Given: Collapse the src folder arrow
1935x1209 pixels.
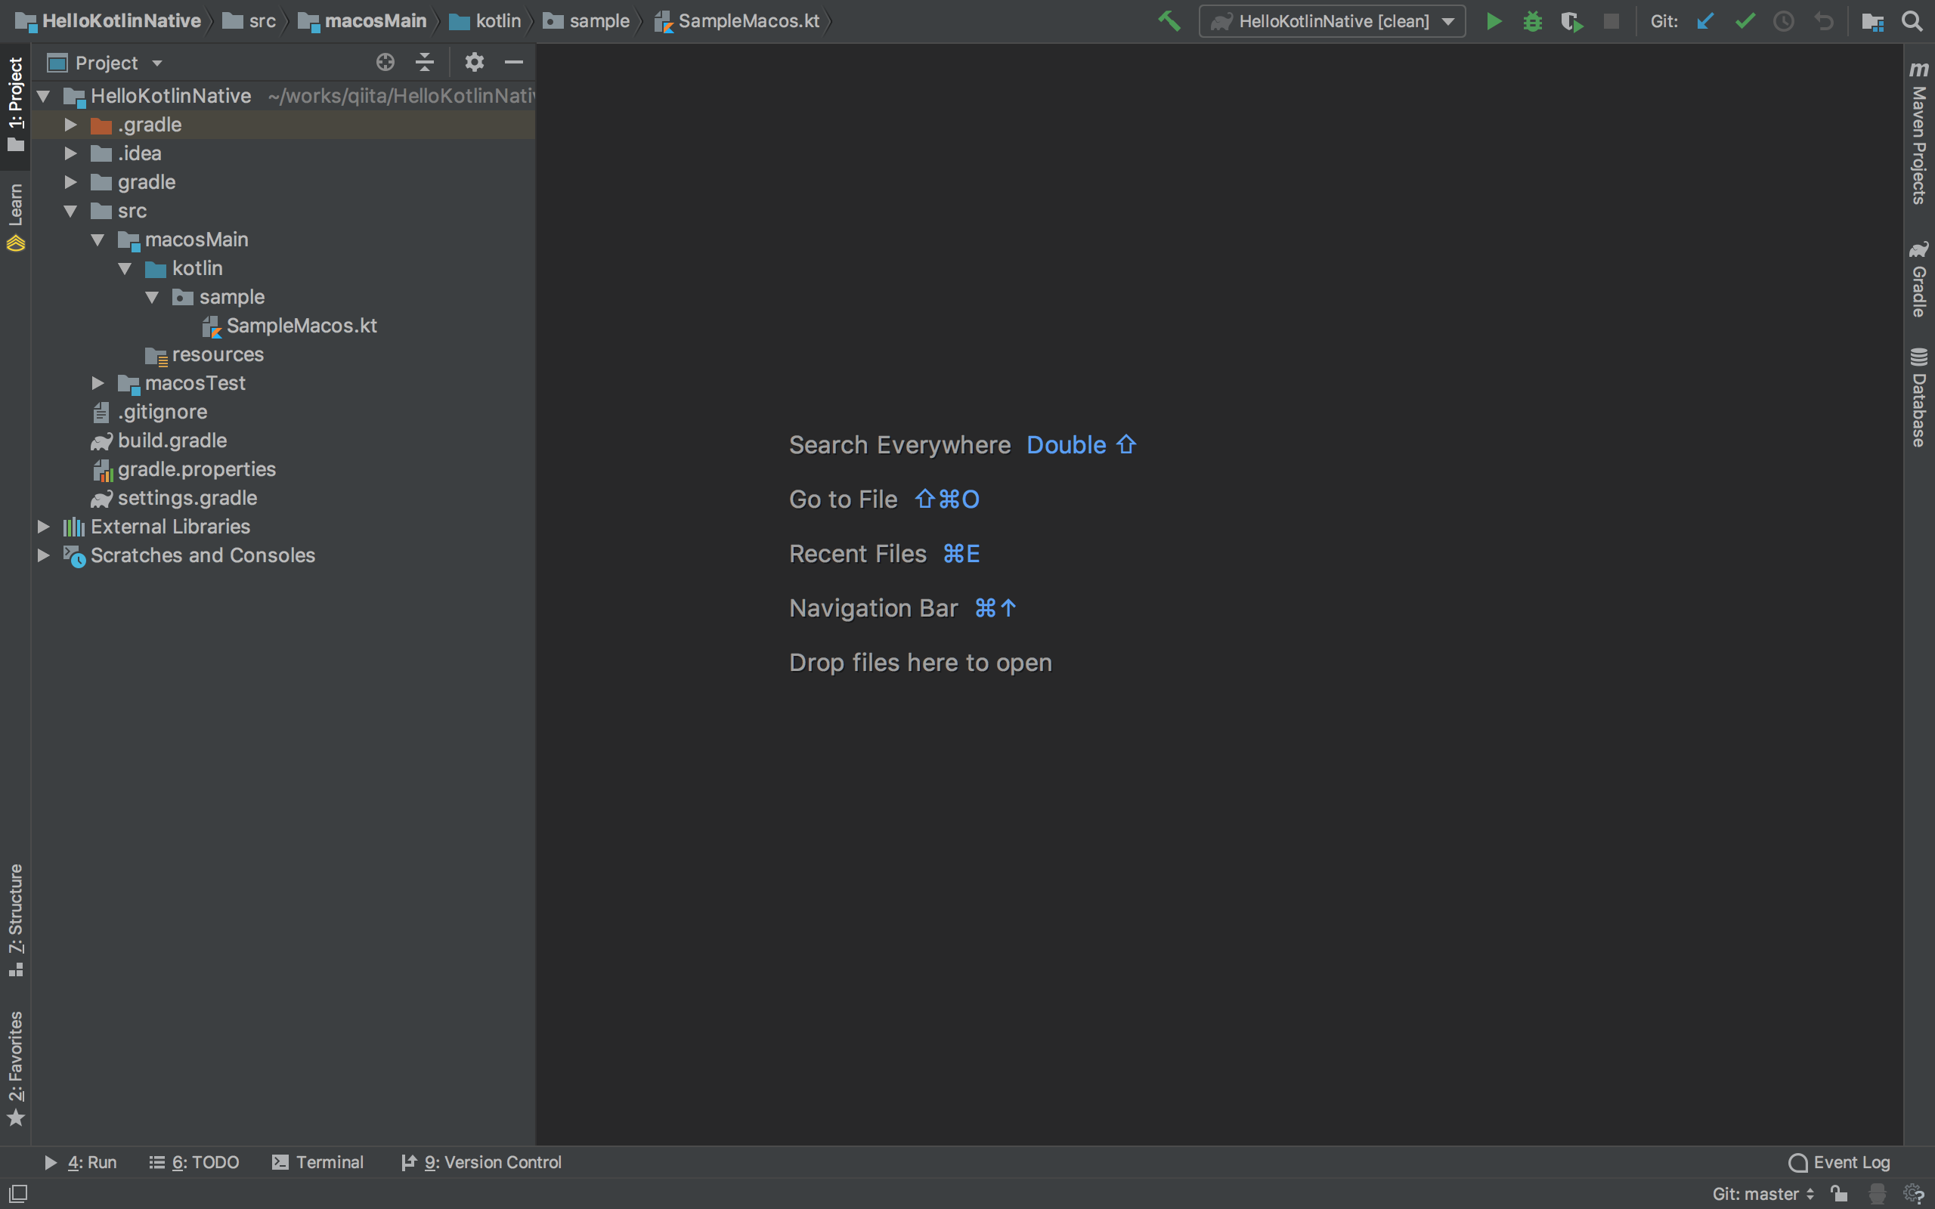Looking at the screenshot, I should point(70,211).
